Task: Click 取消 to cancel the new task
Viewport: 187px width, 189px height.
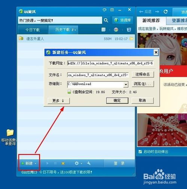Action: (x=142, y=100)
